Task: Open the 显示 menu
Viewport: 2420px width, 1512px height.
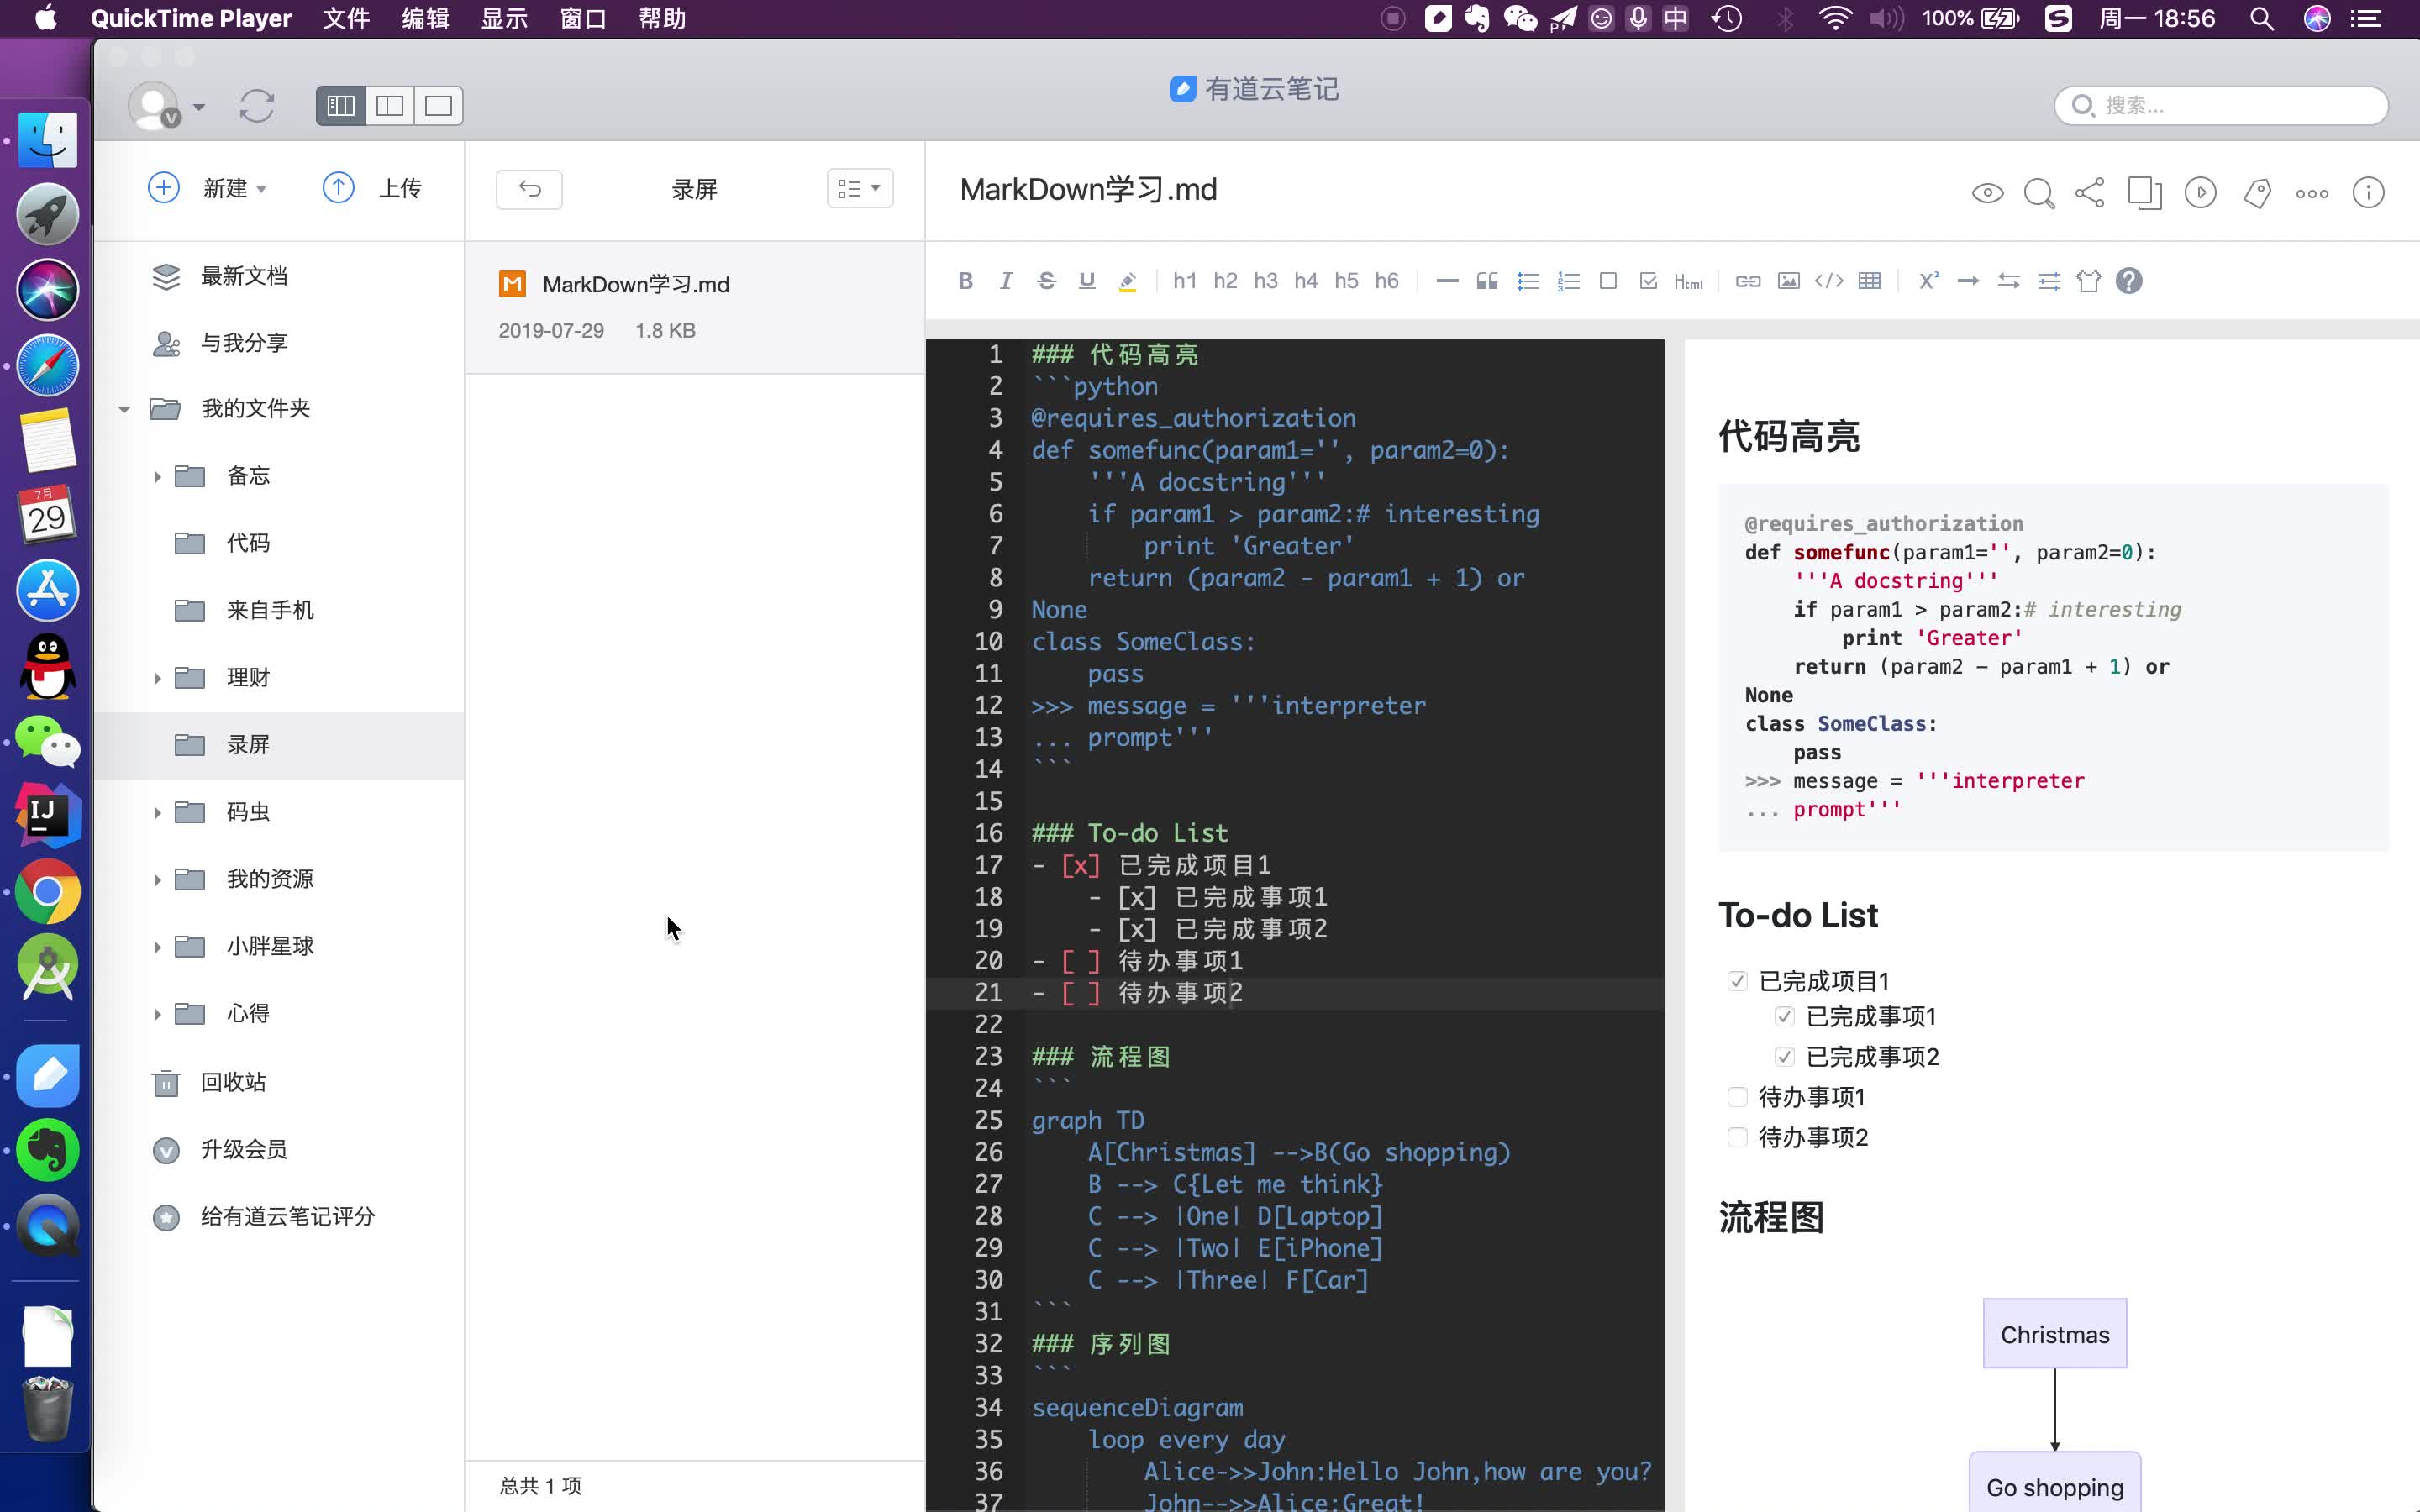Action: pos(504,18)
